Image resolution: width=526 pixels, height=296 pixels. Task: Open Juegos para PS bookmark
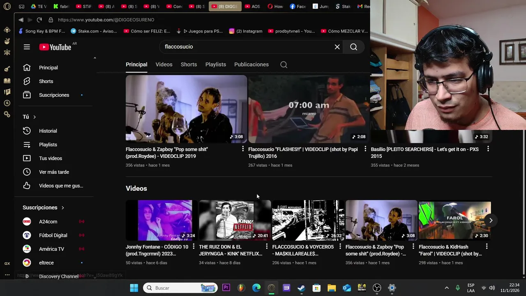pos(199,31)
